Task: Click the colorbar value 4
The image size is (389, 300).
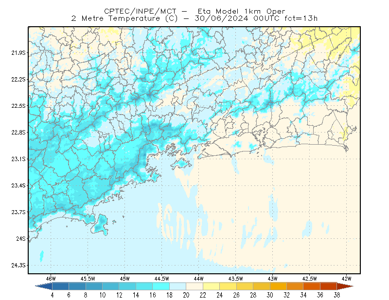Action: click(x=52, y=295)
